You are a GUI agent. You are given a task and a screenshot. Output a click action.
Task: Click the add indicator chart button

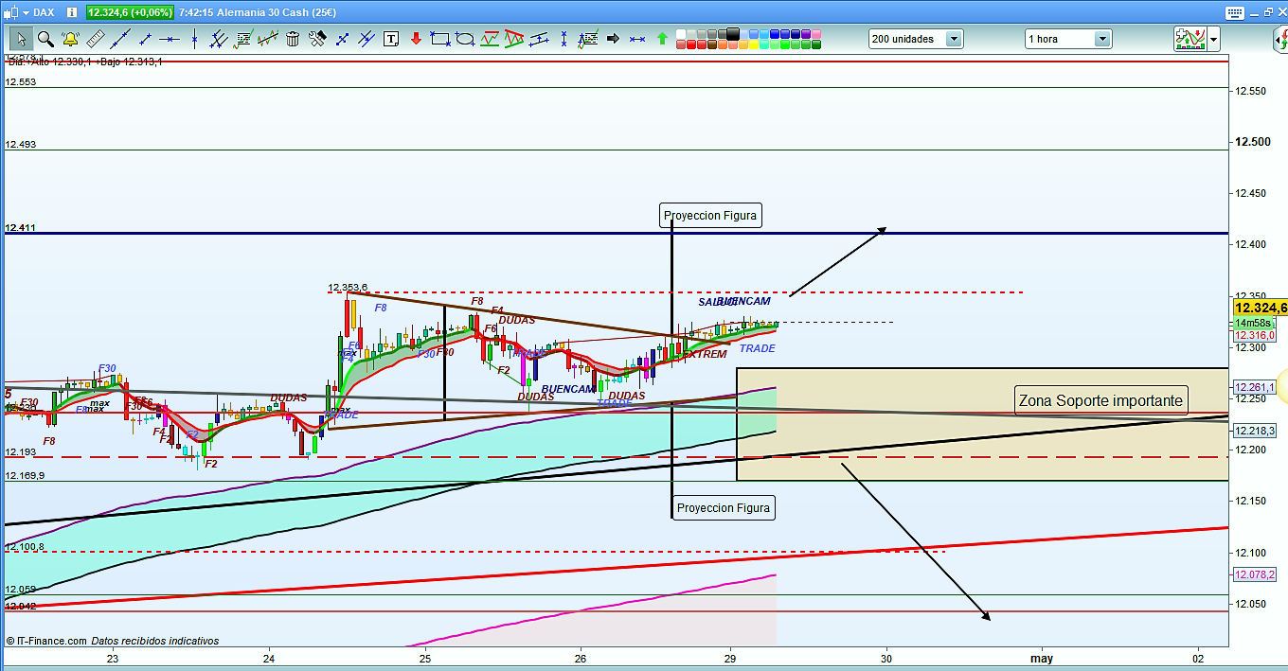1190,39
